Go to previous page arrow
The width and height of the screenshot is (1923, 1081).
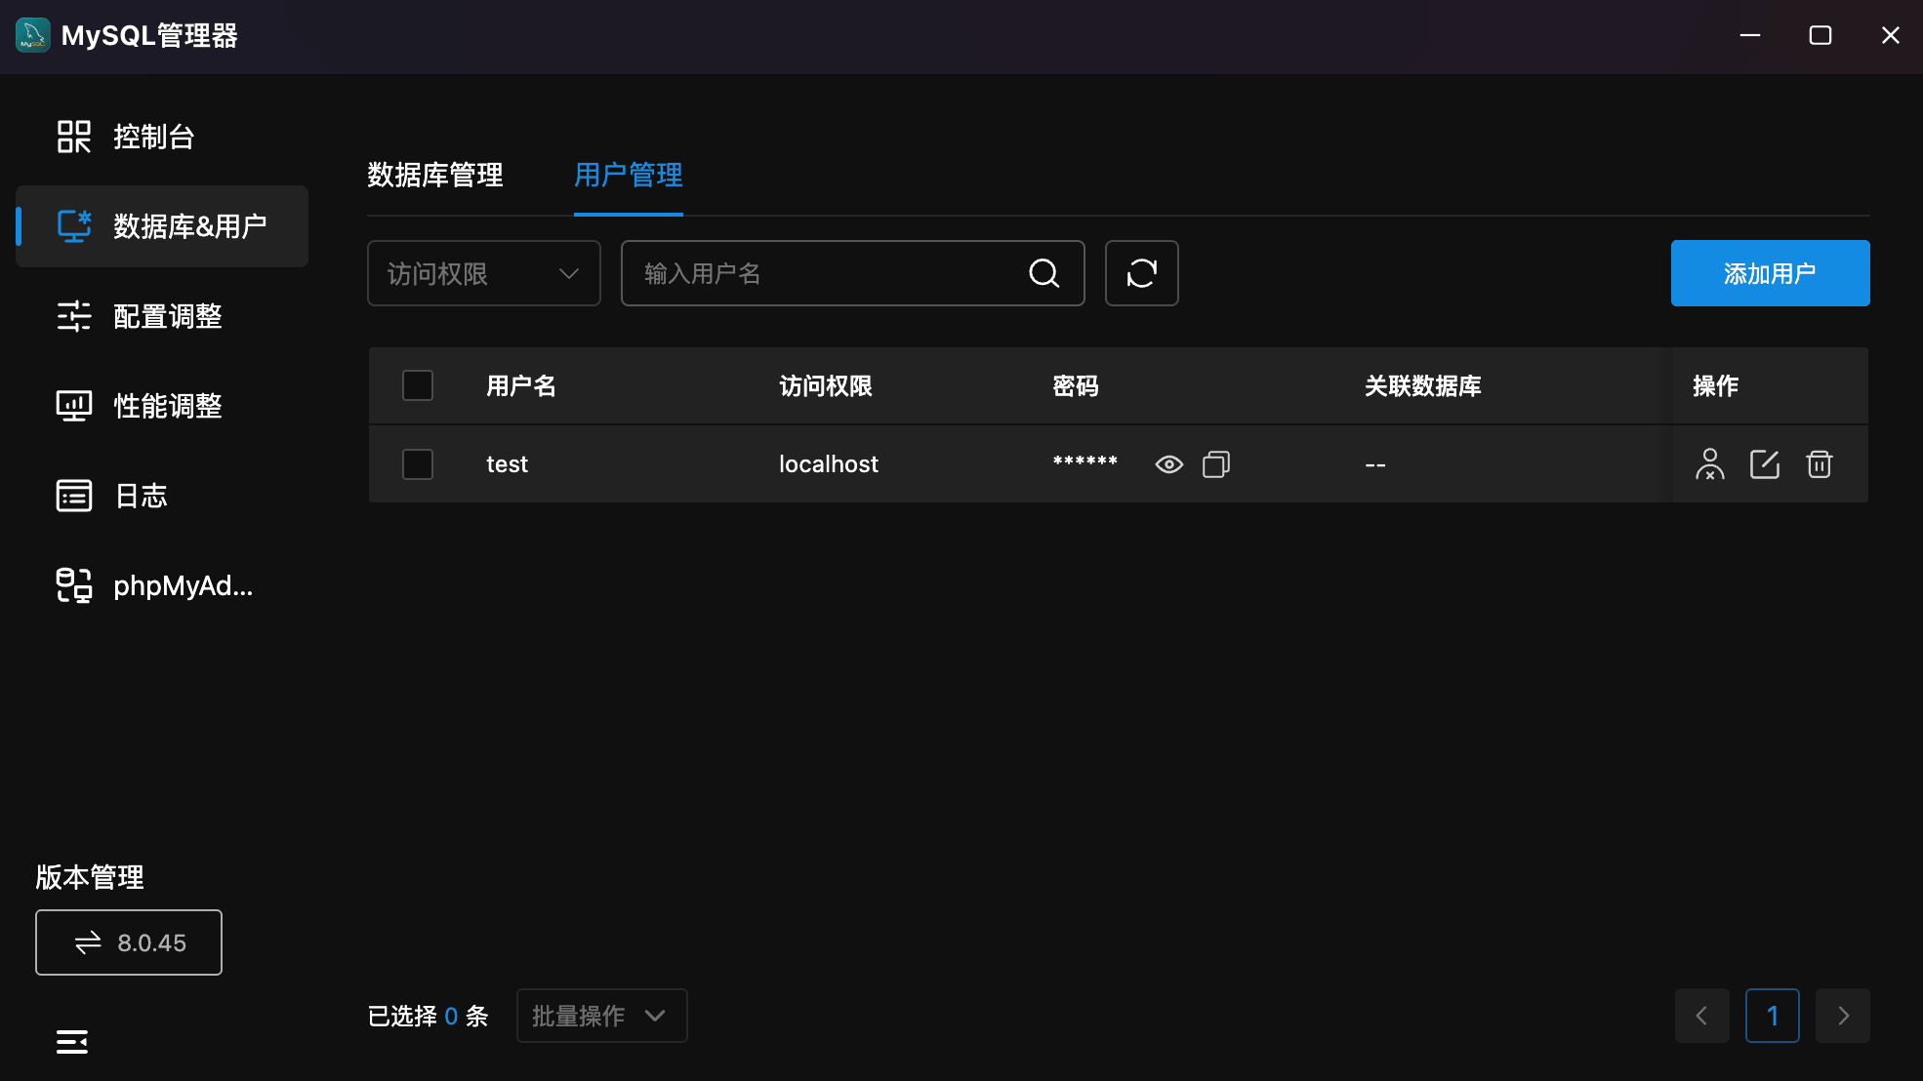tap(1702, 1016)
